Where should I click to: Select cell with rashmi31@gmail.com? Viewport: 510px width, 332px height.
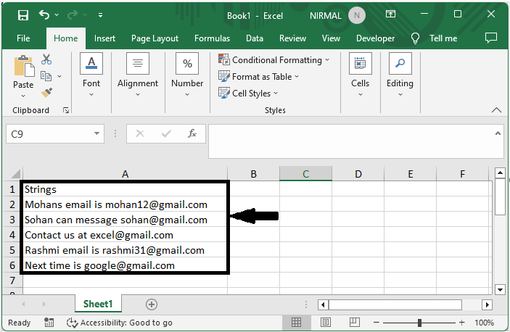126,250
